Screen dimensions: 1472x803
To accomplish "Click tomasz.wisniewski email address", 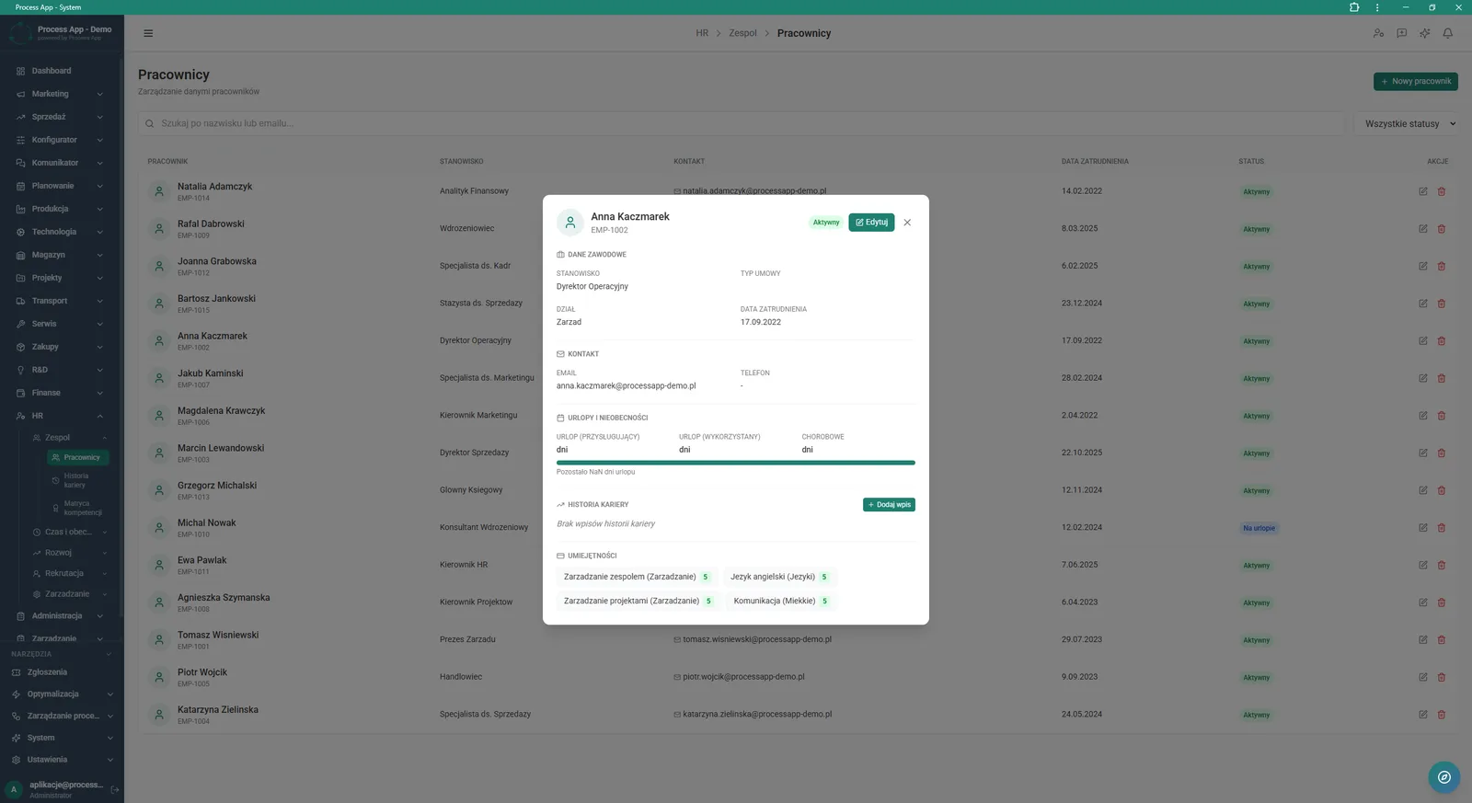I will [757, 639].
